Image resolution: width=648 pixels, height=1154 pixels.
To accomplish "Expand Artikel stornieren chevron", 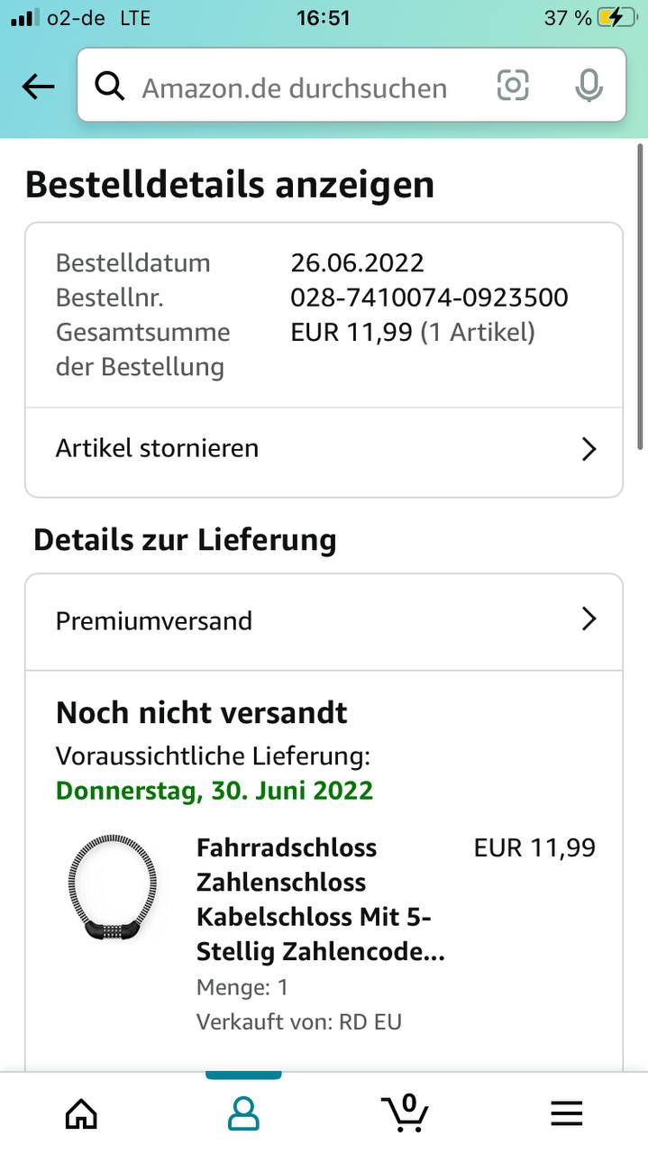I will pyautogui.click(x=589, y=449).
